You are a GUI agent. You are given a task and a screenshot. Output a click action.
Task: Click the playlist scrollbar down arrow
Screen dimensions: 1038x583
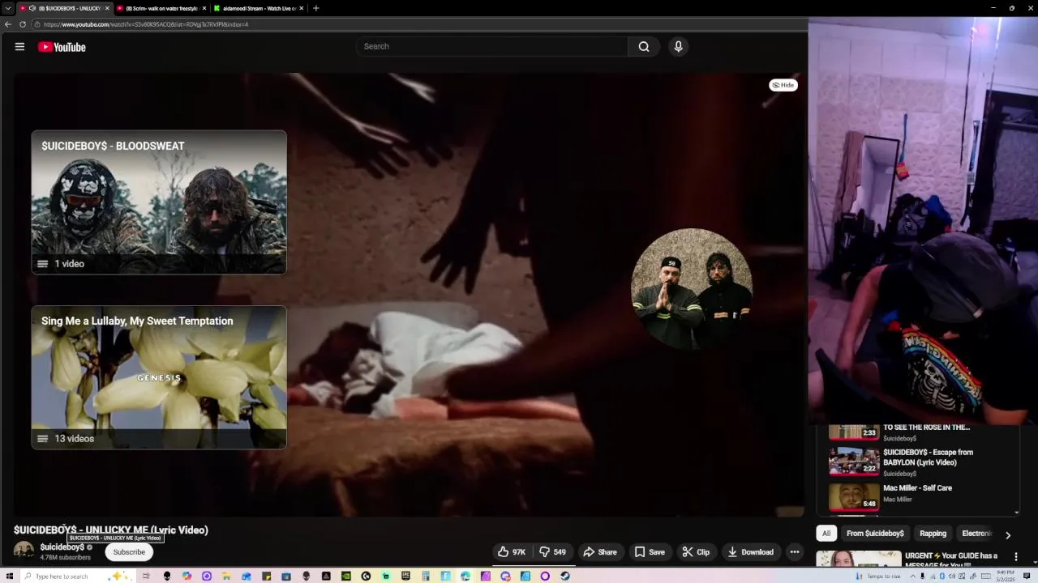click(x=1017, y=513)
